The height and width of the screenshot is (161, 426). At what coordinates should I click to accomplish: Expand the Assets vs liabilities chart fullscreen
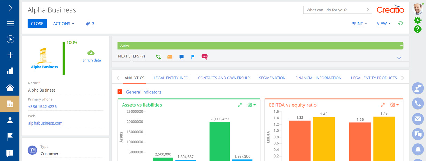(x=240, y=105)
